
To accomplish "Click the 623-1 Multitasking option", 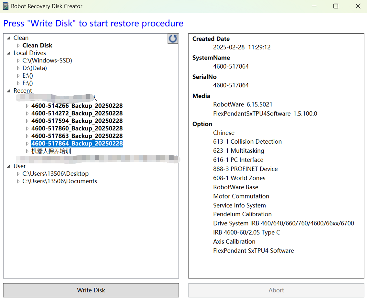I will [238, 151].
